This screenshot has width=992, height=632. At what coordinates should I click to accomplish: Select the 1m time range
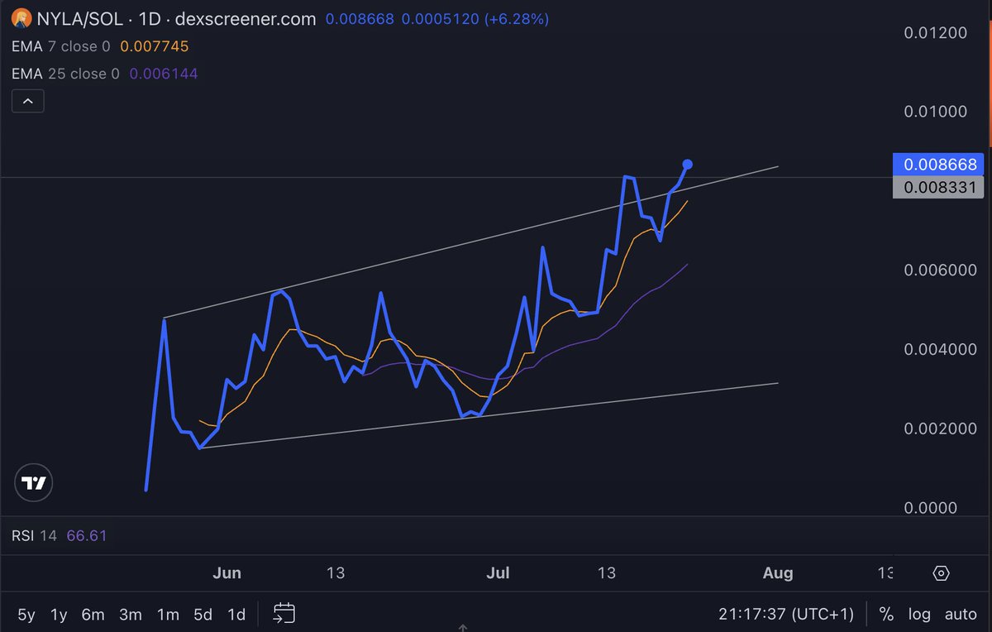[x=168, y=614]
